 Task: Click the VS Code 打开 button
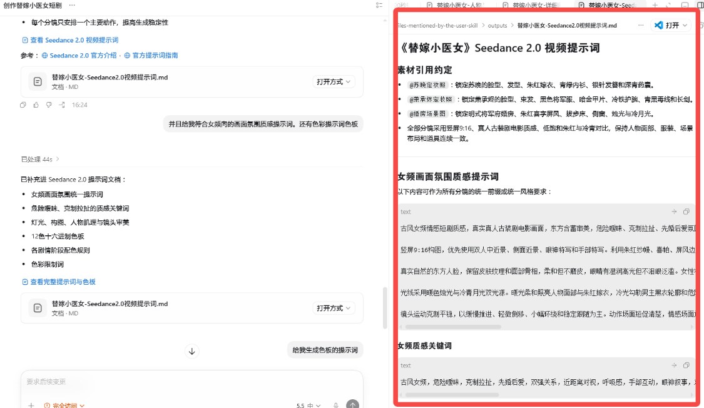[666, 26]
